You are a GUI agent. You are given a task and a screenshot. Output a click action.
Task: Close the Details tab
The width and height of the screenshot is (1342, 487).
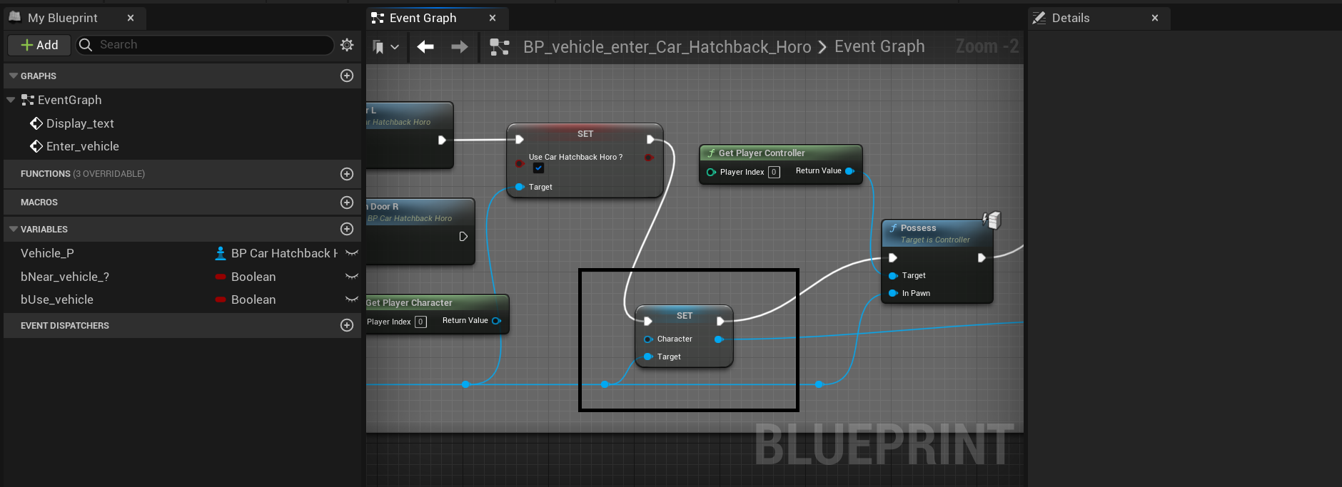1155,18
